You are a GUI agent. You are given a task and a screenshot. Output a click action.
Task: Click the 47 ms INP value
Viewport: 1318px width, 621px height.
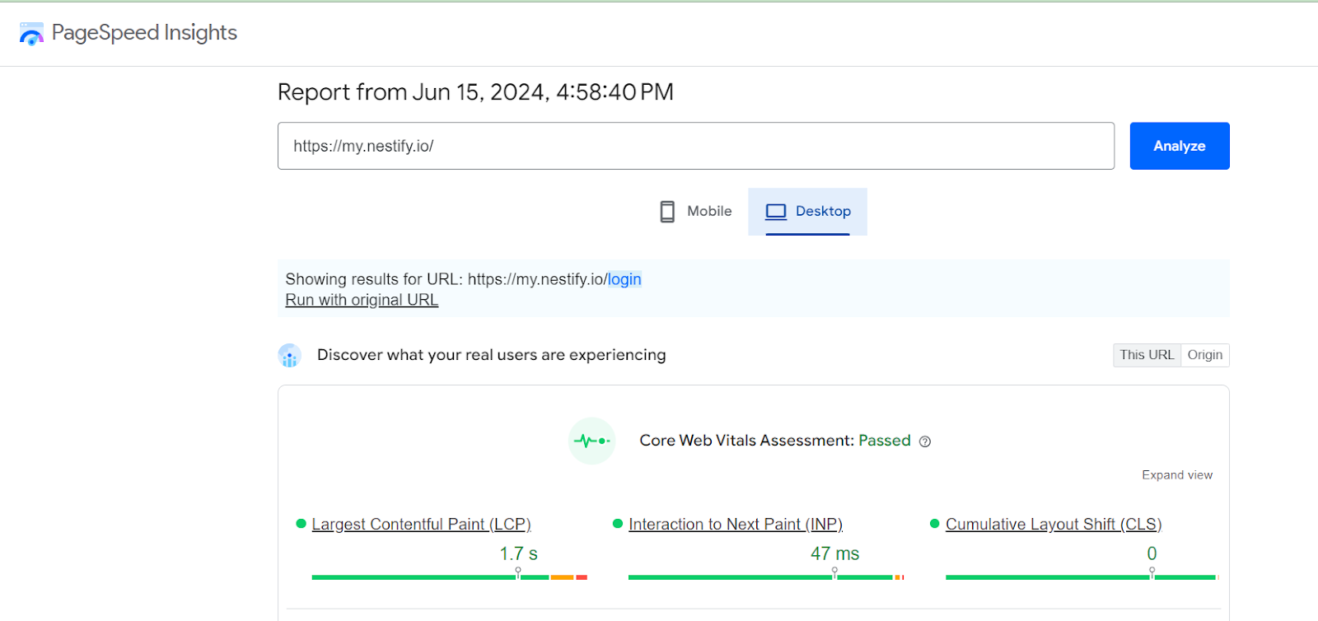pos(834,553)
